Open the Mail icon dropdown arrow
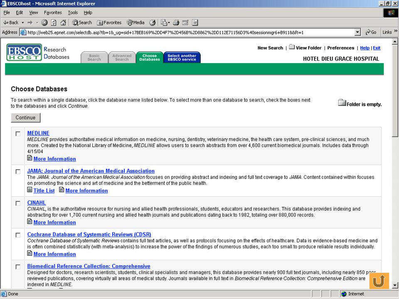399x299 pixels. point(169,22)
